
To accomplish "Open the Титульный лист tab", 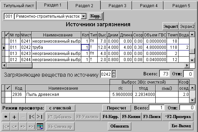I will (18, 6).
